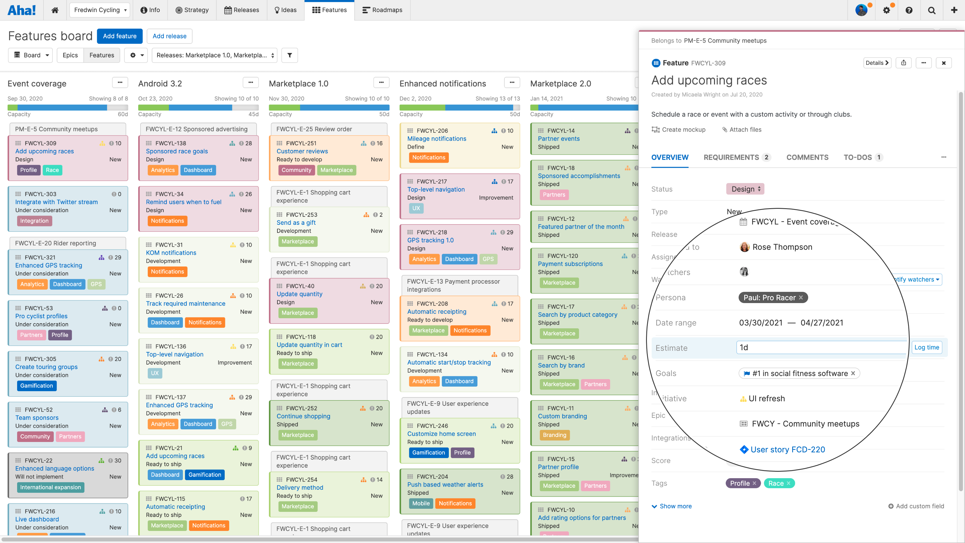Open the Ideas section
965x543 pixels.
285,10
